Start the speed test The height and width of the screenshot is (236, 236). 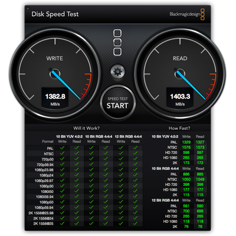(117, 103)
